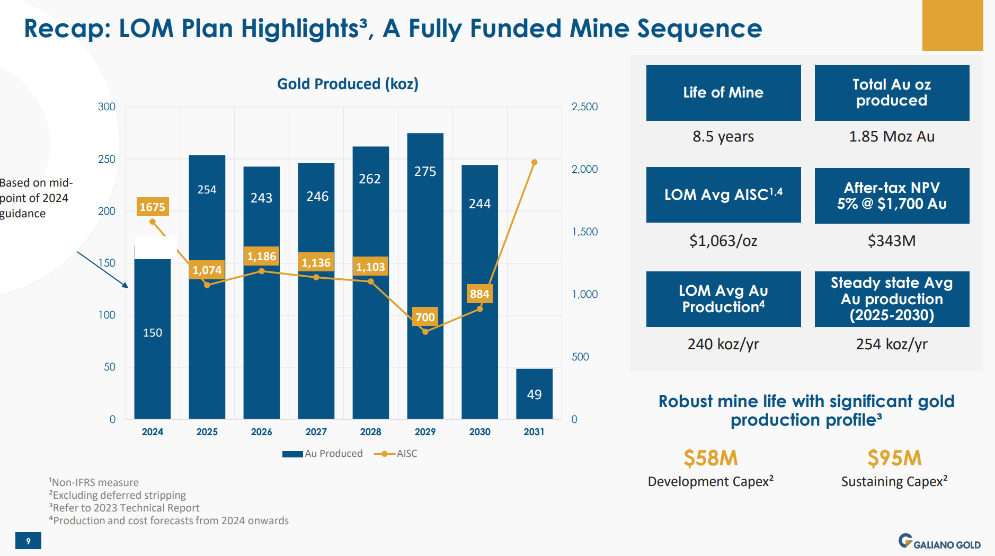Screen dimensions: 995x556
Task: Click the $58M Development Capex figure
Action: (711, 456)
